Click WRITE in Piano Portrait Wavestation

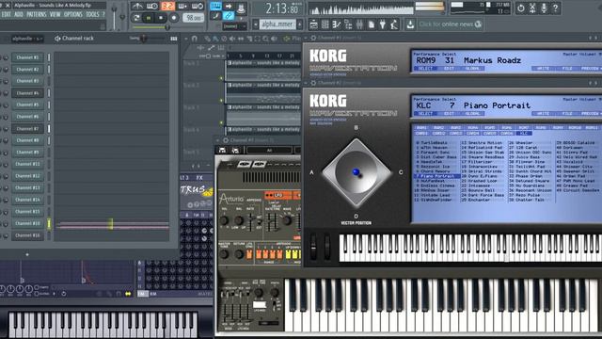tap(543, 114)
